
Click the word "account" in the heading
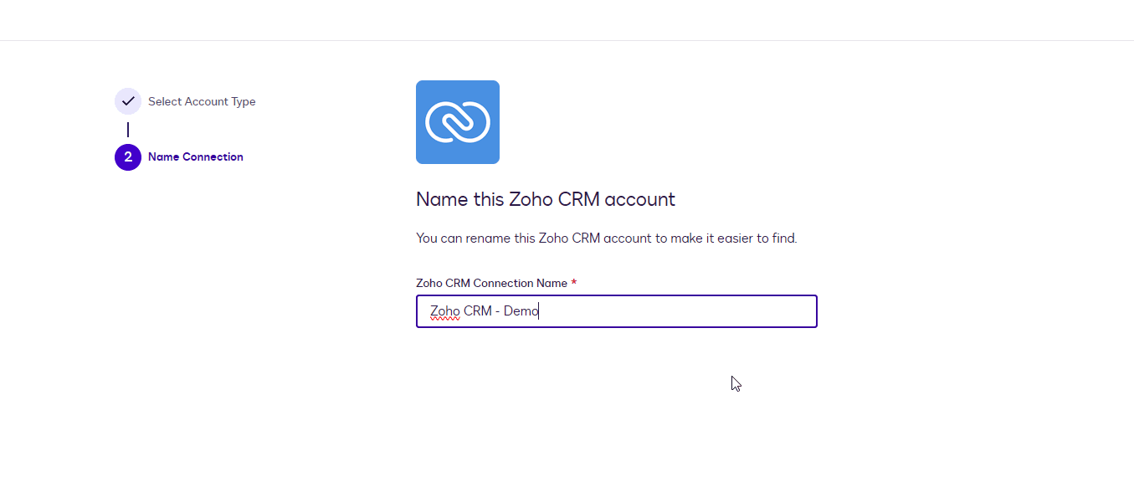(640, 199)
